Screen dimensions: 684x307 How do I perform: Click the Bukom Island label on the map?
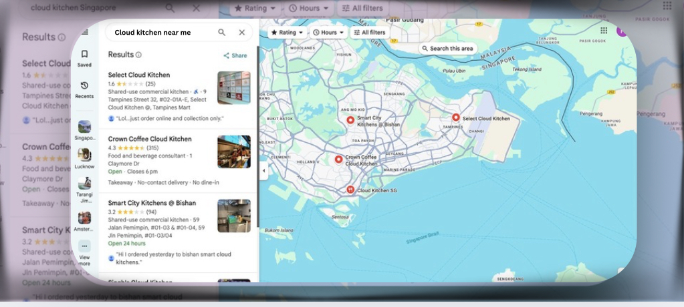pyautogui.click(x=279, y=230)
